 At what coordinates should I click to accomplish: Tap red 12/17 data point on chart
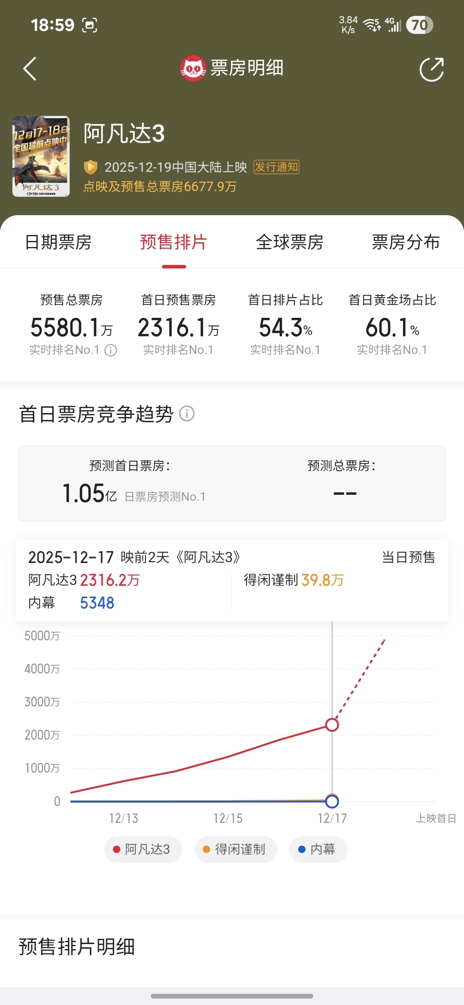[332, 725]
